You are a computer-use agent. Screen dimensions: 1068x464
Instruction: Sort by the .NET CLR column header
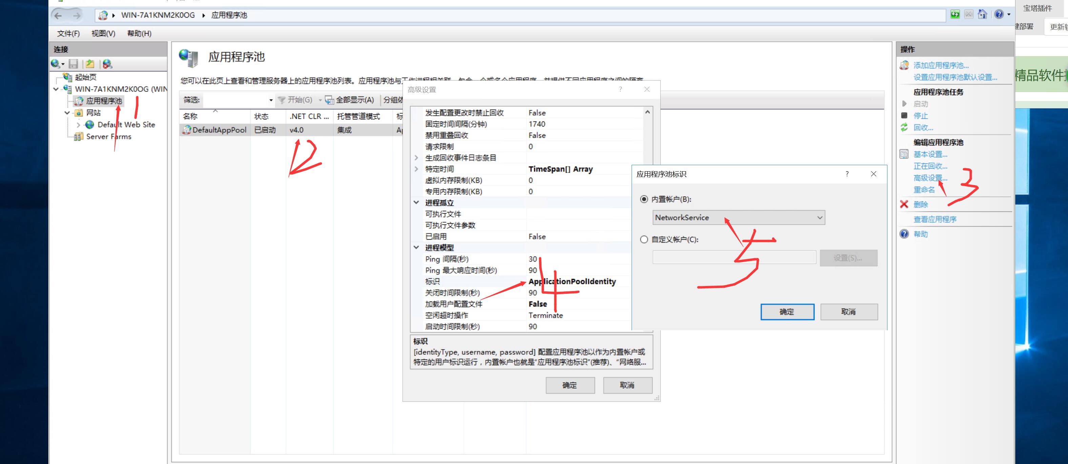[309, 116]
